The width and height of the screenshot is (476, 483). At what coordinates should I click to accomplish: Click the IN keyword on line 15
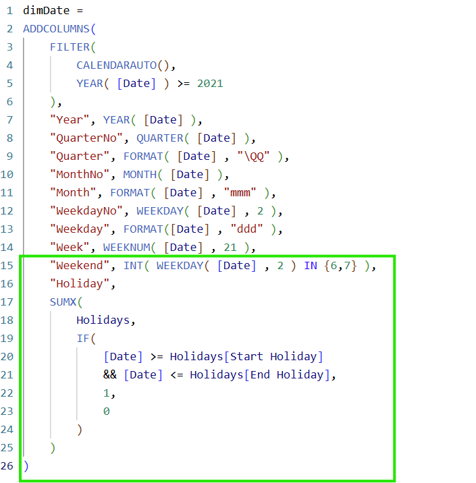[x=311, y=266]
